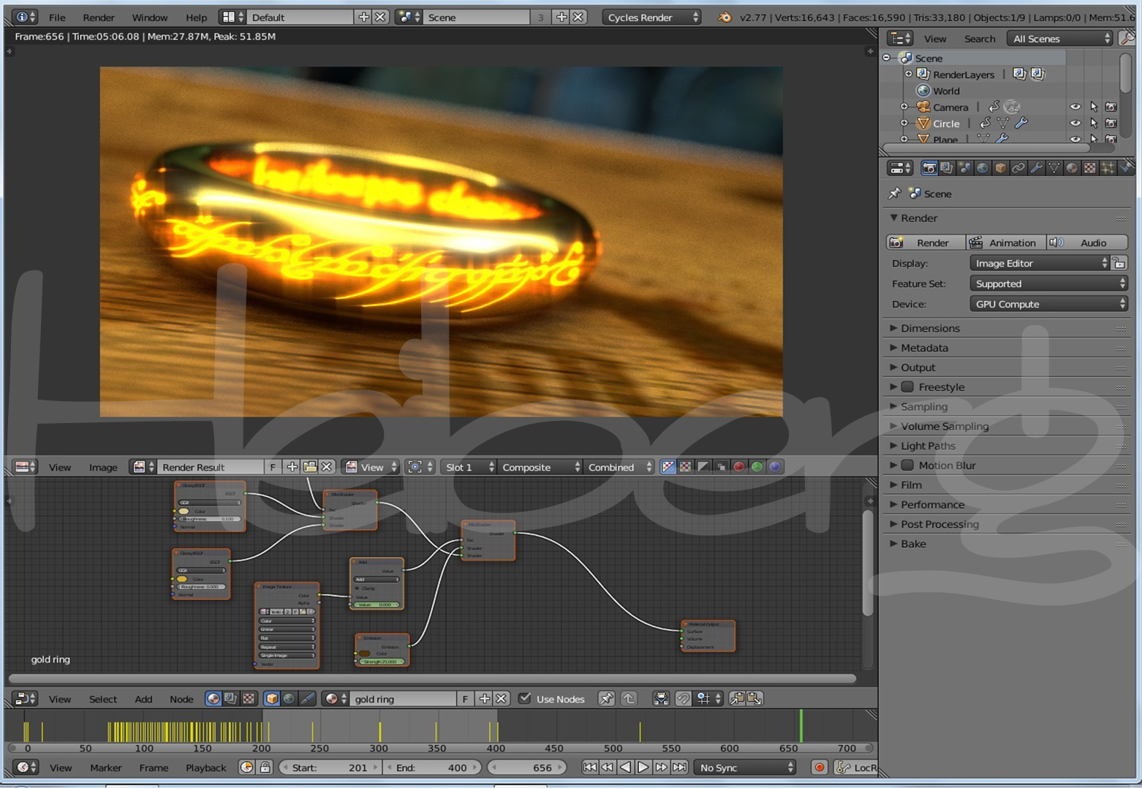The width and height of the screenshot is (1142, 789).
Task: Open the render engine dropdown
Action: click(x=651, y=17)
